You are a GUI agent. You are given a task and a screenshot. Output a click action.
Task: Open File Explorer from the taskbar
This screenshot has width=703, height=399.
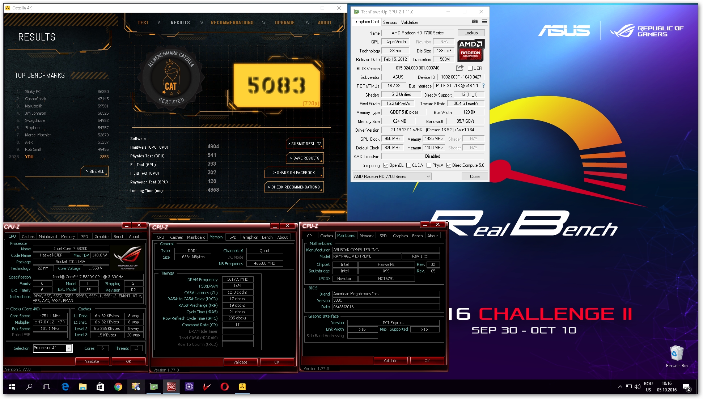[x=82, y=387]
